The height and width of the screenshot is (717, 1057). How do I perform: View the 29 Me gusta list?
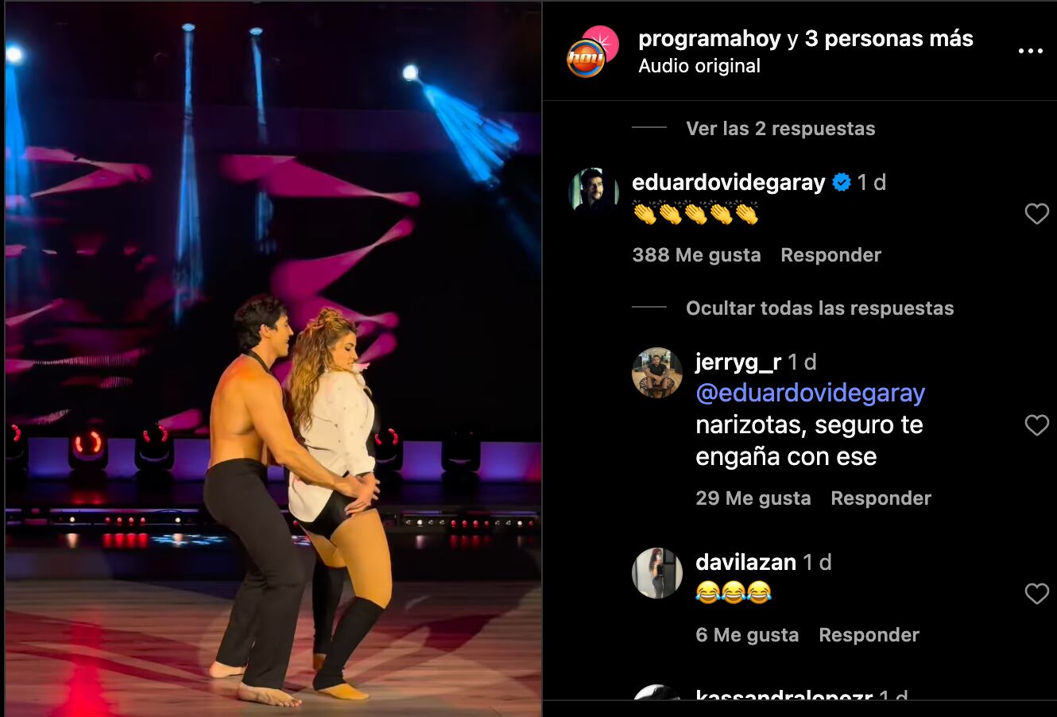[753, 498]
